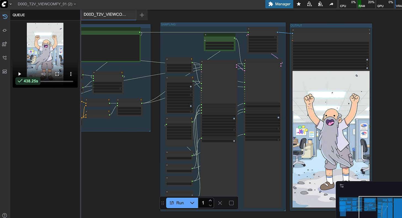Open the Run button dropdown chevron
Viewport: 402px width, 218px height.
click(x=192, y=203)
